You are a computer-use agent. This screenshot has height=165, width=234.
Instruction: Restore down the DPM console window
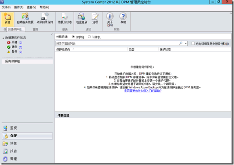point(219,2)
